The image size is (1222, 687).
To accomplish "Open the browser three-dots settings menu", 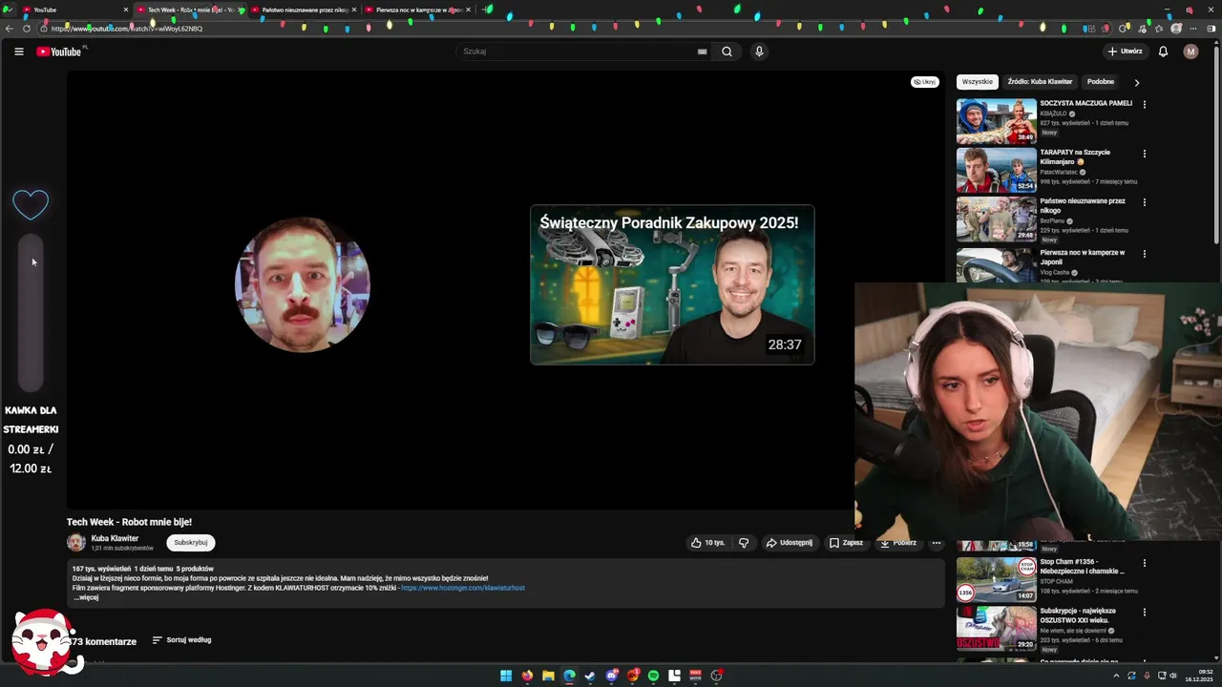I will coord(1193,29).
